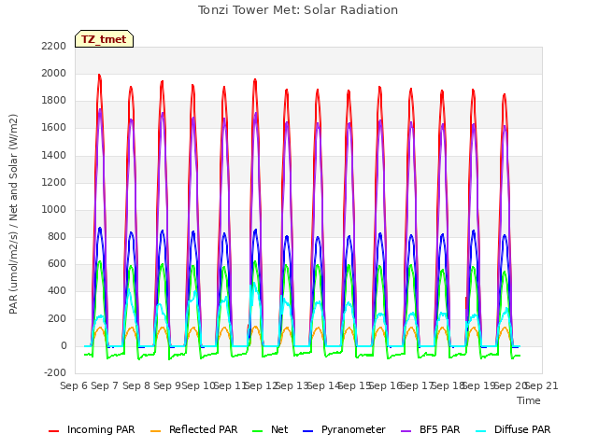Click the 2200 y-axis tick label
Viewport: 598px width, 448px height.
pos(54,46)
